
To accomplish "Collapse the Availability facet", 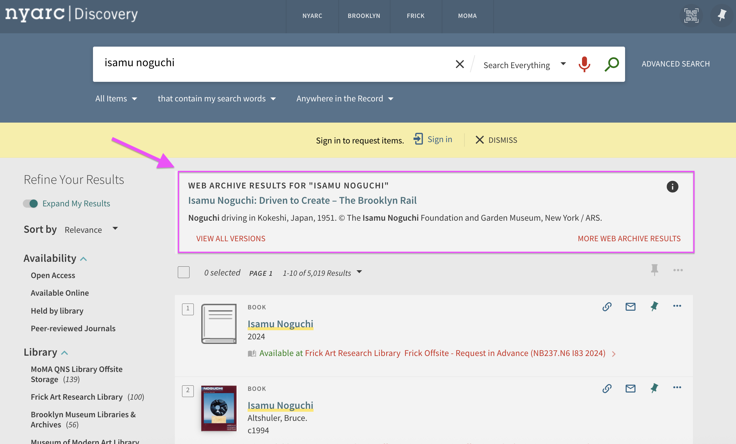I will (x=55, y=258).
